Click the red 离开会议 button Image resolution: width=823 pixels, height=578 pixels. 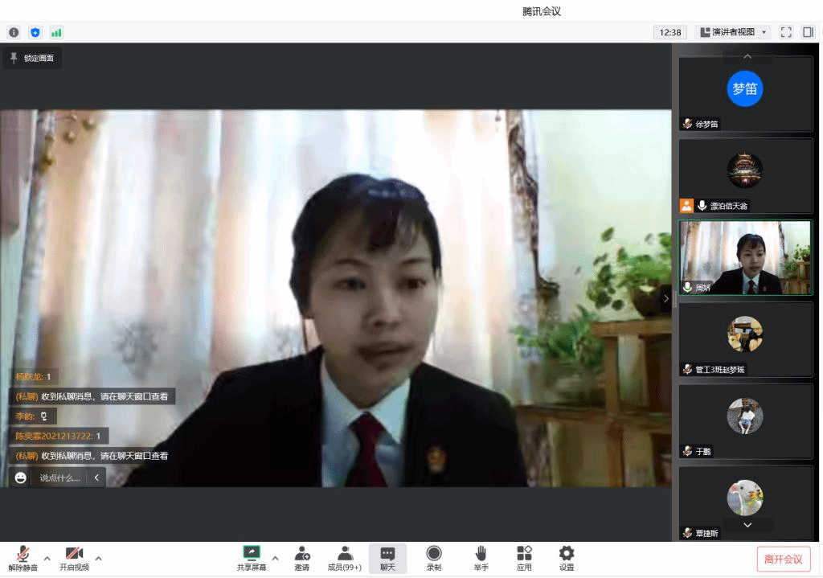coord(783,559)
